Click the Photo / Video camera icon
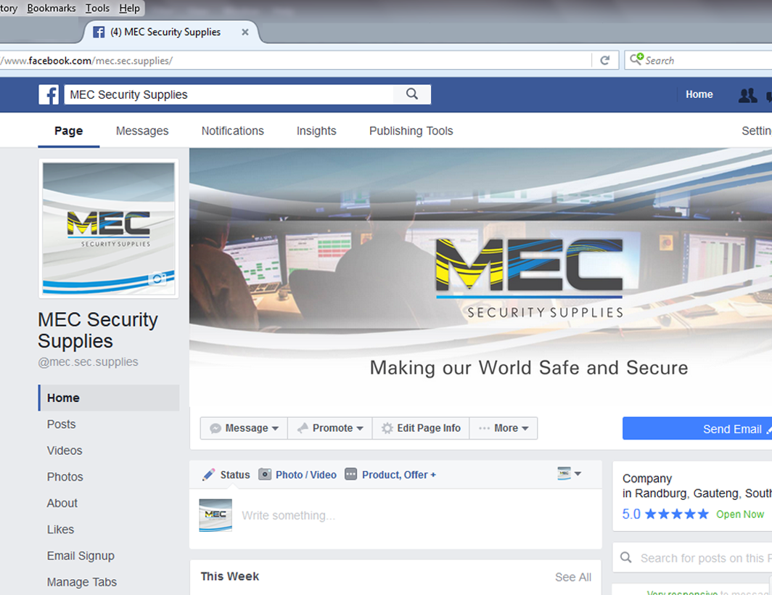Image resolution: width=772 pixels, height=595 pixels. (266, 475)
